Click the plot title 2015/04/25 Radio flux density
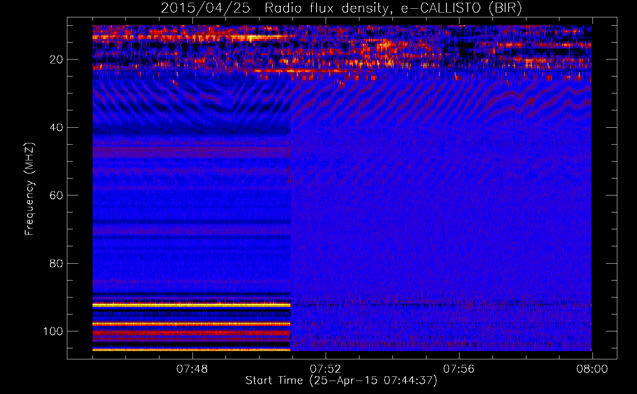This screenshot has height=394, width=637. click(x=341, y=8)
